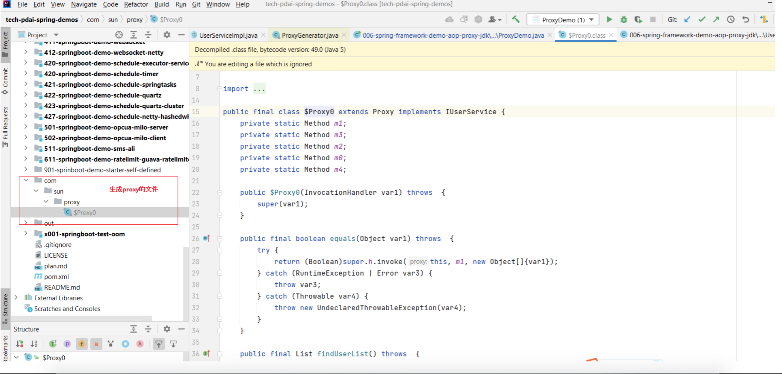Update project via the Git blue arrow icon
This screenshot has height=374, width=782.
click(x=687, y=20)
